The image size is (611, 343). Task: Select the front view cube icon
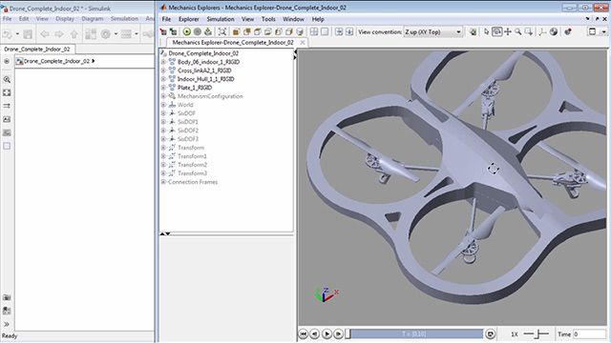[236, 31]
